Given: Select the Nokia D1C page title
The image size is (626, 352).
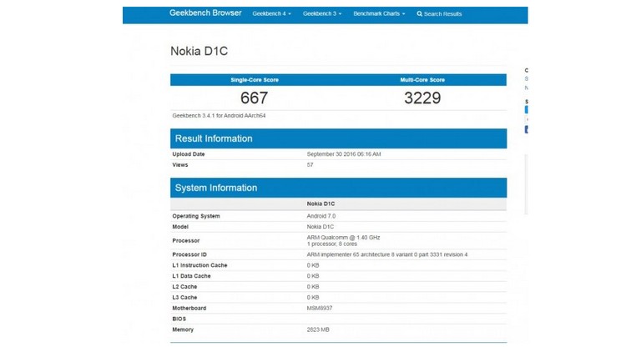Looking at the screenshot, I should coord(199,51).
